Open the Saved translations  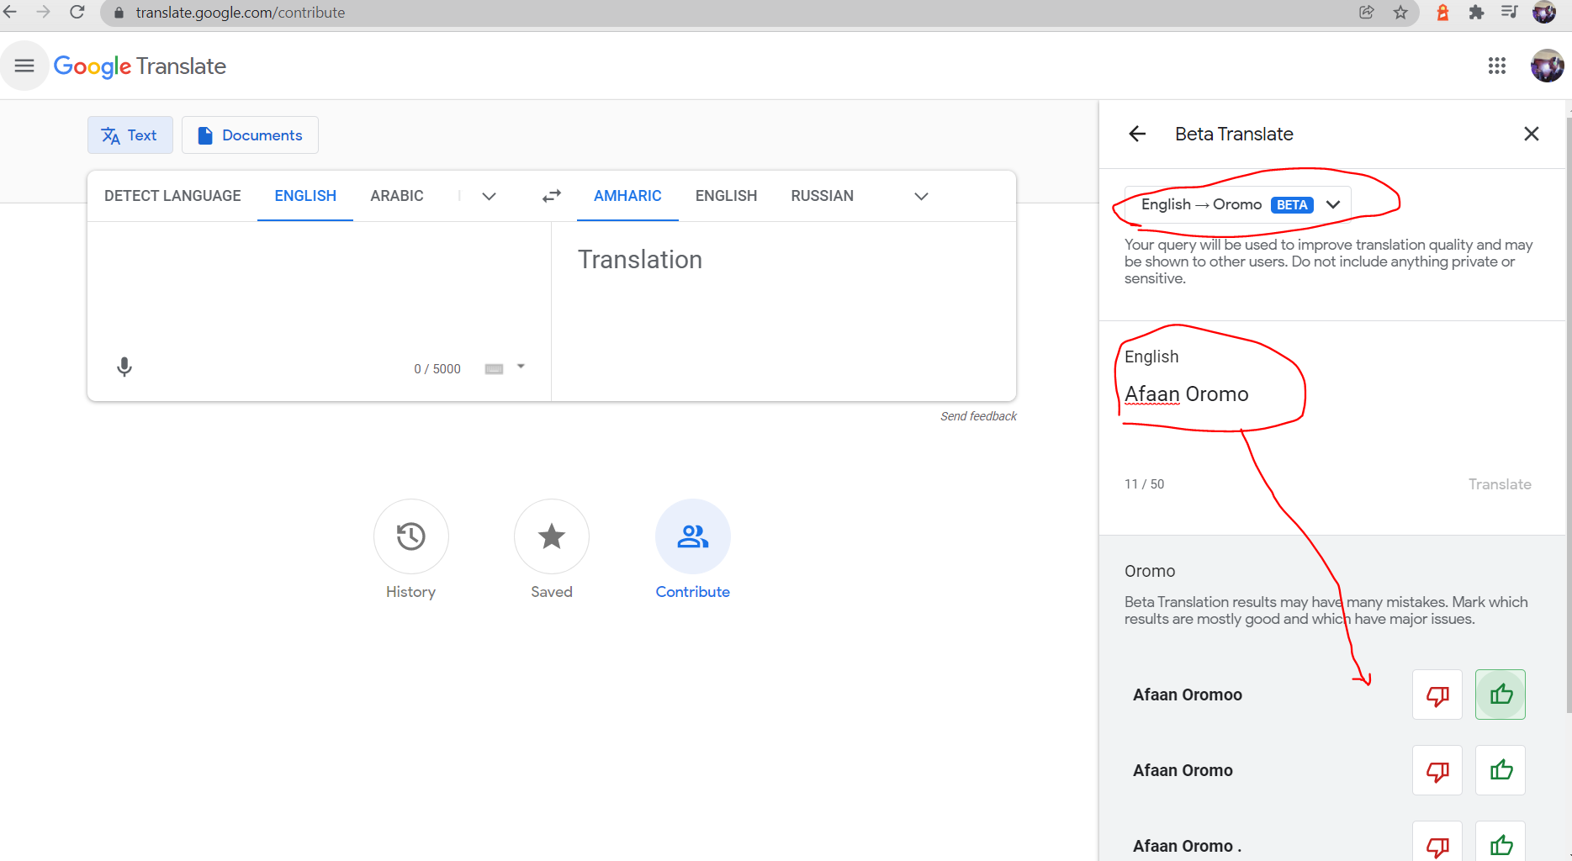point(551,536)
